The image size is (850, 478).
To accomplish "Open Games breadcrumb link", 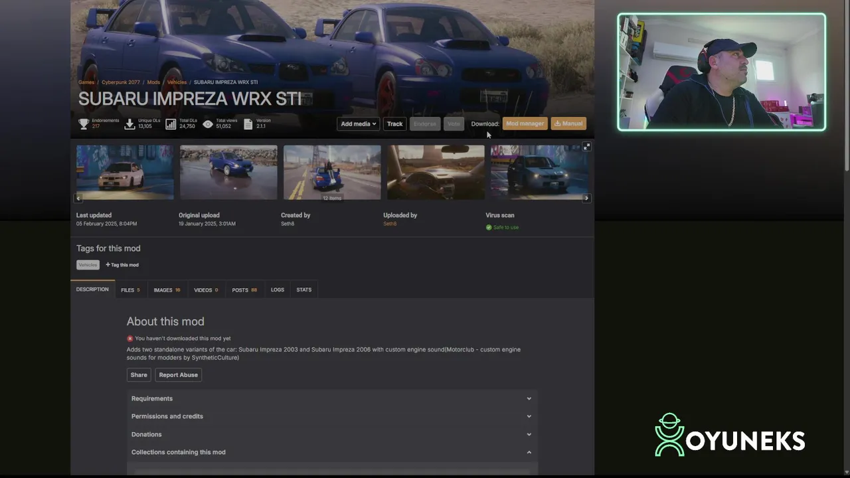I will coord(86,82).
